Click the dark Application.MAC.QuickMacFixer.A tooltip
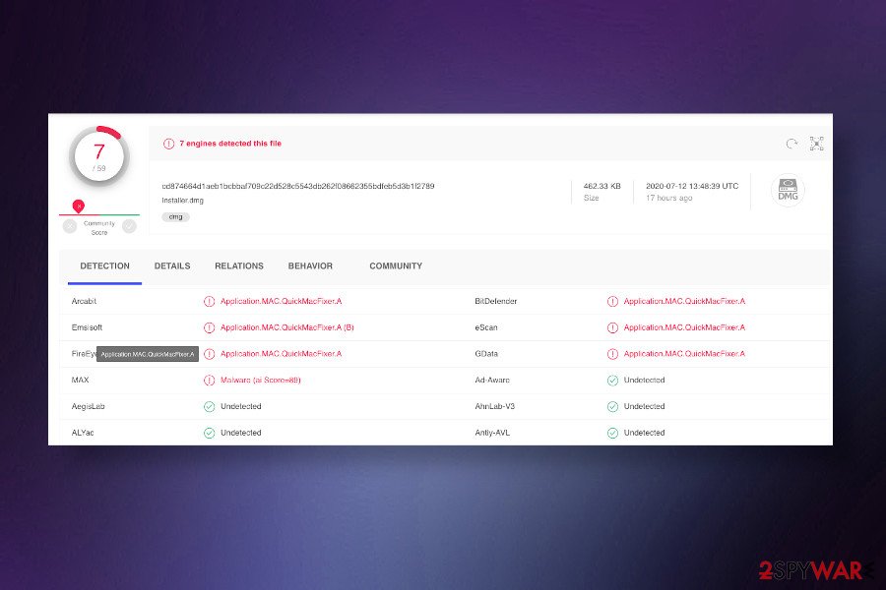The width and height of the screenshot is (886, 590). [x=148, y=354]
